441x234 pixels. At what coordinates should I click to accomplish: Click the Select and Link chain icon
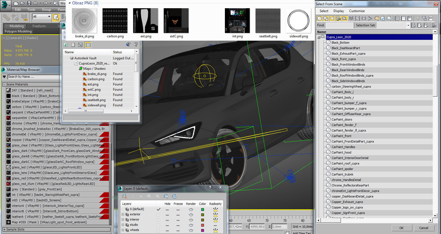point(6,18)
